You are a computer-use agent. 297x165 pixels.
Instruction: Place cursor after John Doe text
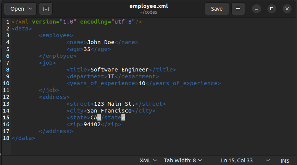click(x=115, y=42)
